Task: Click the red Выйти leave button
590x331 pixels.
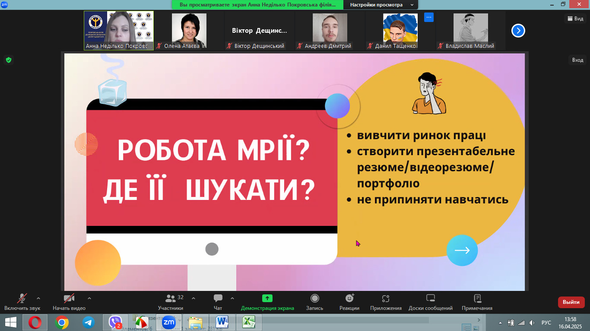Action: (571, 302)
